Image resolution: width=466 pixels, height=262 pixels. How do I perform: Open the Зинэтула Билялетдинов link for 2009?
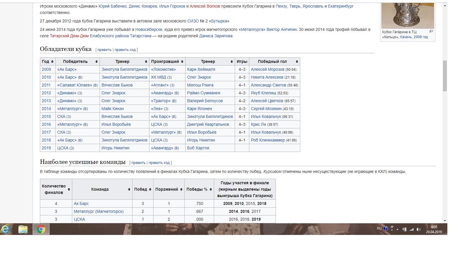click(124, 69)
